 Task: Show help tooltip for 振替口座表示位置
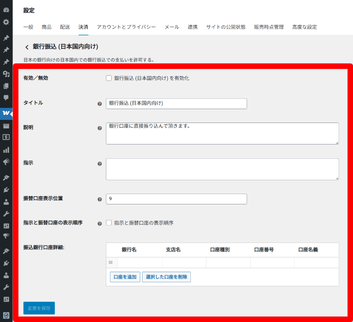(x=100, y=199)
